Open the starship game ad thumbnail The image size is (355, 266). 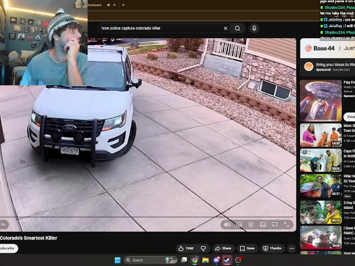[x=321, y=100]
